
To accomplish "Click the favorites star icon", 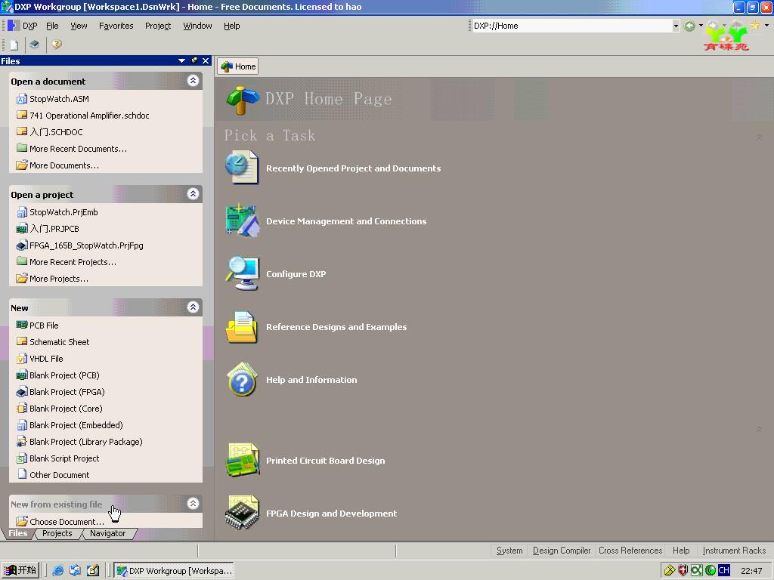I will pos(755,26).
